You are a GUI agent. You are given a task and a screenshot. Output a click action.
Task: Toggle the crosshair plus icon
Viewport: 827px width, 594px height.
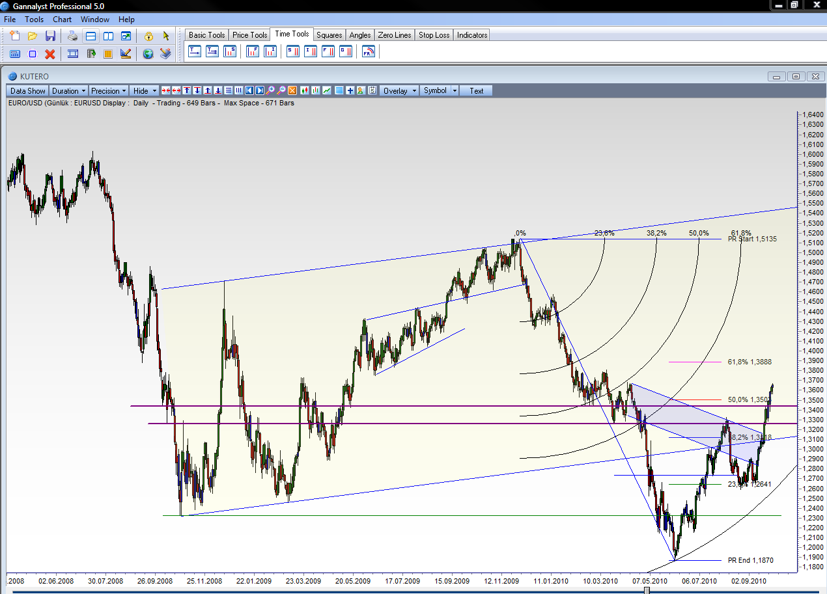pyautogui.click(x=350, y=90)
